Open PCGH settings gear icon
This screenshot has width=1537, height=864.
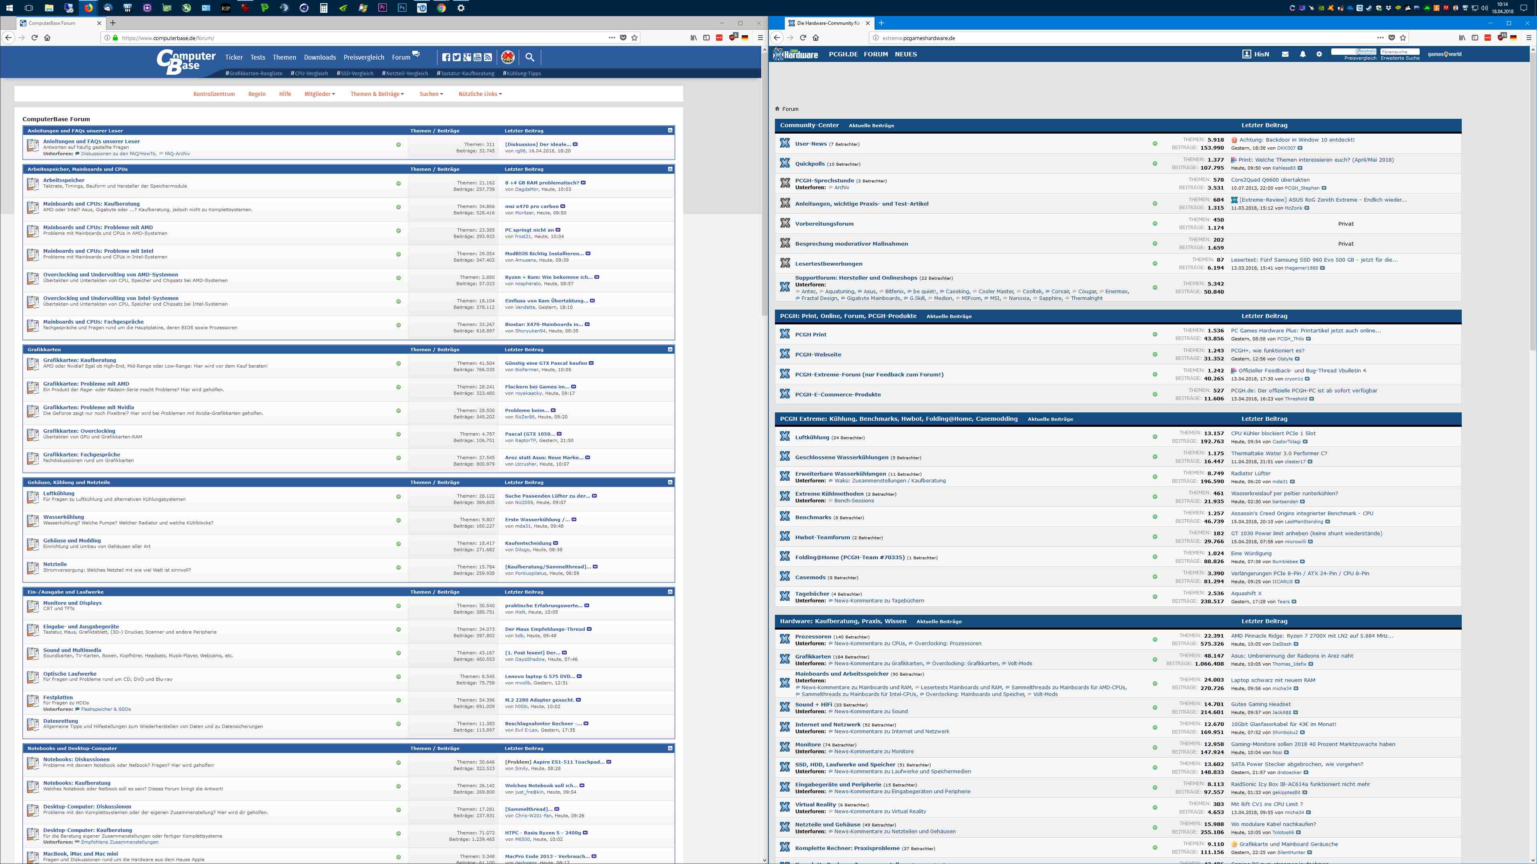coord(1319,54)
